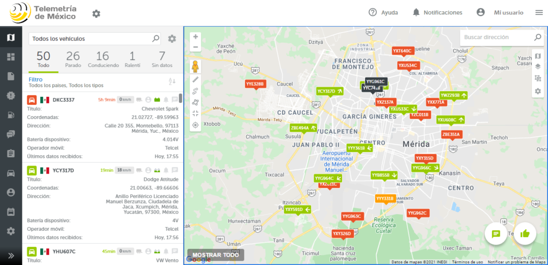Click the bell icon in DKC3337 row
548x265 pixels.
click(166, 100)
